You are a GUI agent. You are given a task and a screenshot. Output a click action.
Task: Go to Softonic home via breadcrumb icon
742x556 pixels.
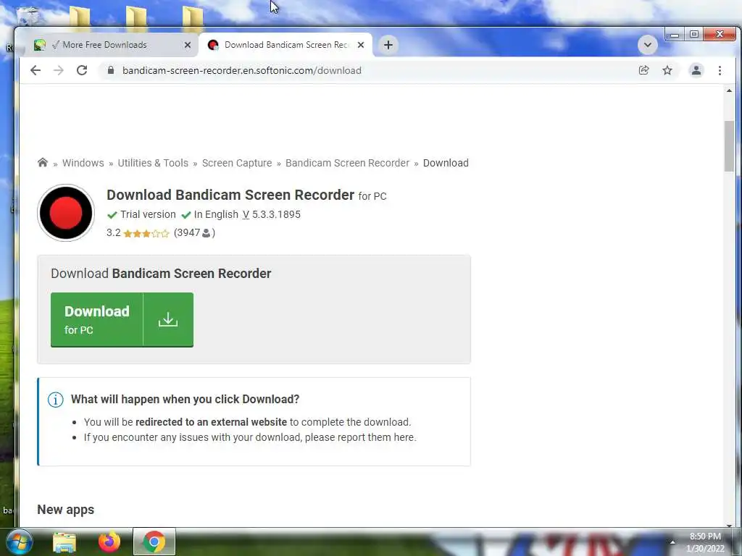[x=43, y=163]
